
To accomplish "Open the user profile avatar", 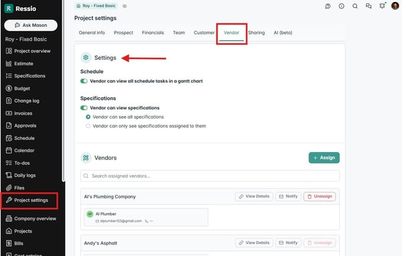I will point(395,6).
